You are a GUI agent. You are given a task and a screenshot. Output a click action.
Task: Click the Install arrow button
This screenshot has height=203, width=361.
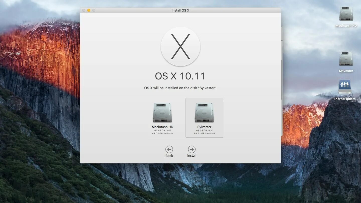pyautogui.click(x=192, y=149)
